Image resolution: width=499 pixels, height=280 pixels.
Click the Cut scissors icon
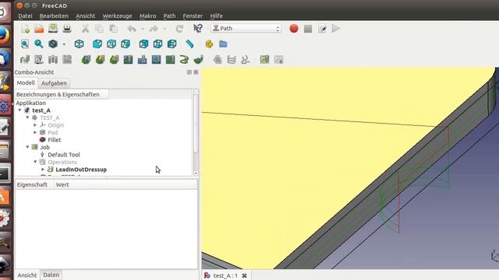tap(85, 29)
